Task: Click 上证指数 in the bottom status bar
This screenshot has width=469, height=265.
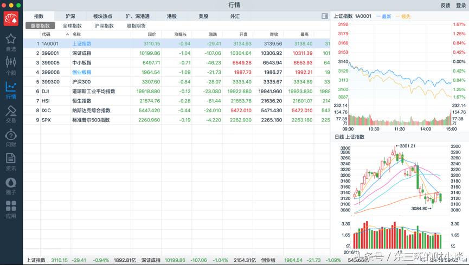Action: tap(36, 260)
